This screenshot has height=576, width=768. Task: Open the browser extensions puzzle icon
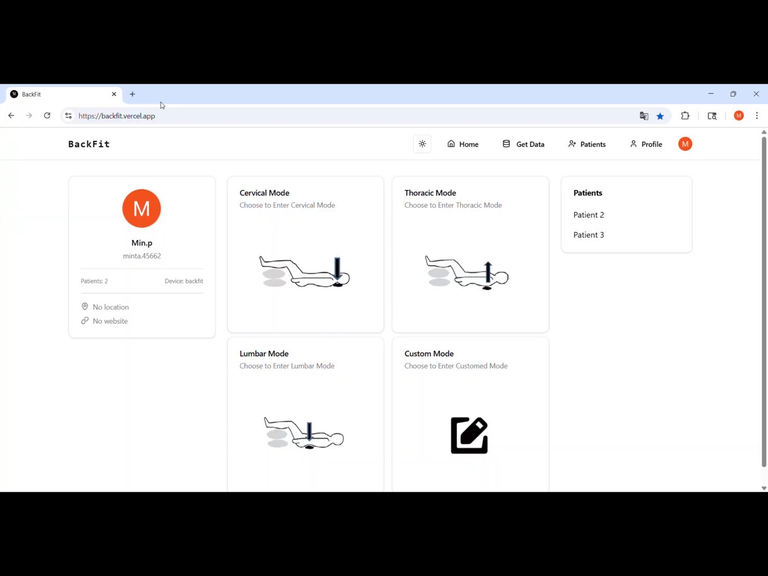coord(685,116)
